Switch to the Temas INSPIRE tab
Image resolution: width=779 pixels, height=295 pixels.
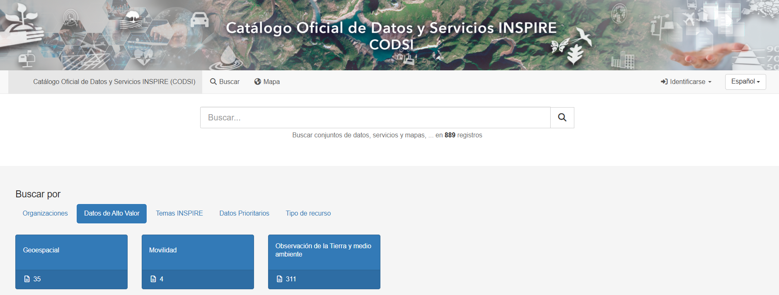coord(179,213)
